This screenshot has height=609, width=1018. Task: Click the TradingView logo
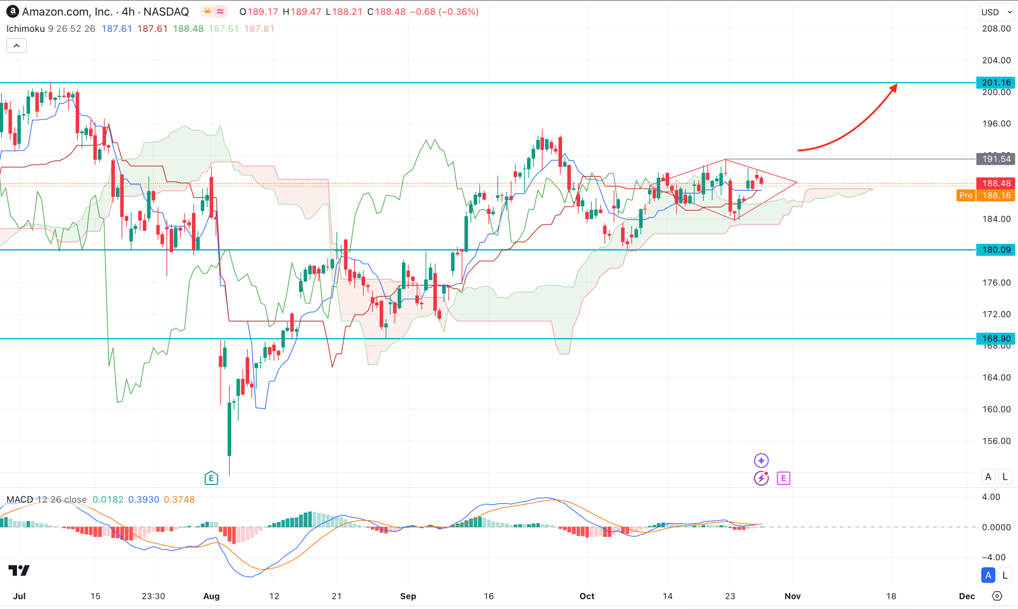point(19,570)
